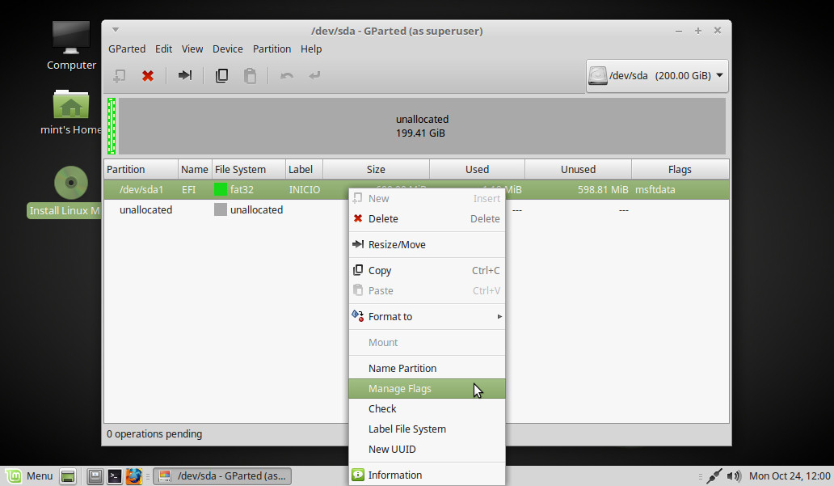Click the Mint Menu button on the taskbar
The image size is (834, 486).
[x=29, y=476]
